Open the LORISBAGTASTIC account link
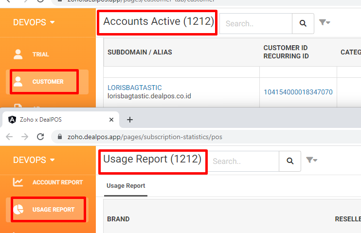361x233 pixels. pos(135,88)
